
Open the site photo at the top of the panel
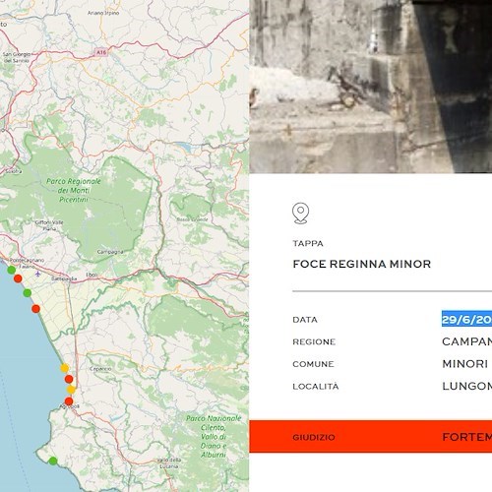point(371,87)
